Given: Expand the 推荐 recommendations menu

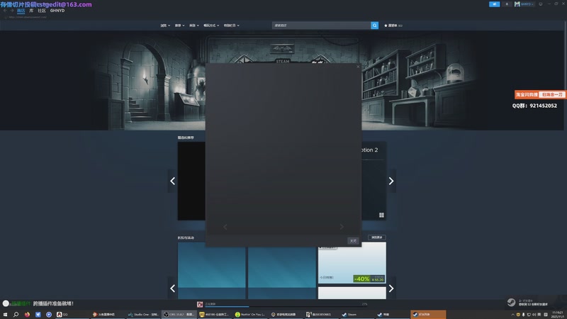Looking at the screenshot, I should point(180,26).
